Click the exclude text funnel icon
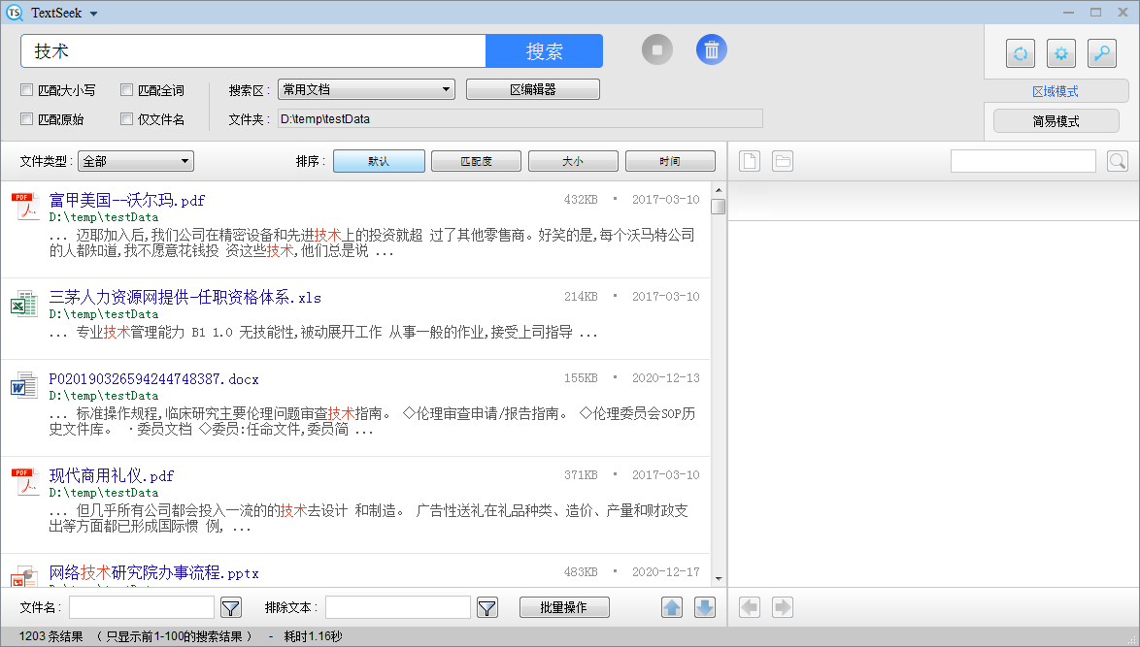 tap(486, 607)
